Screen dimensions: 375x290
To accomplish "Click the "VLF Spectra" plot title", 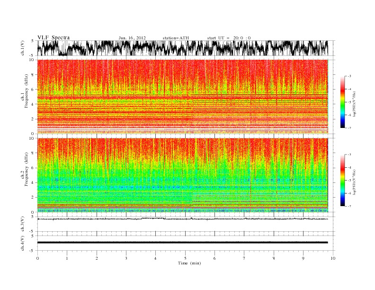I will point(54,37).
